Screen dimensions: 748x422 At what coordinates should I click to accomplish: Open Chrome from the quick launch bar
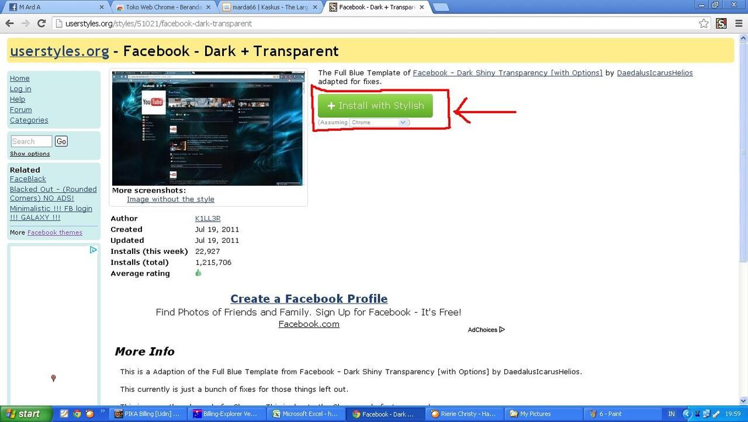tap(77, 414)
